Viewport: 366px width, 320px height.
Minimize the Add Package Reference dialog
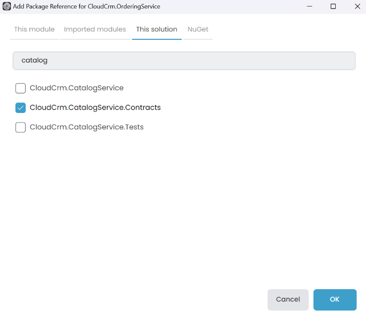point(309,6)
